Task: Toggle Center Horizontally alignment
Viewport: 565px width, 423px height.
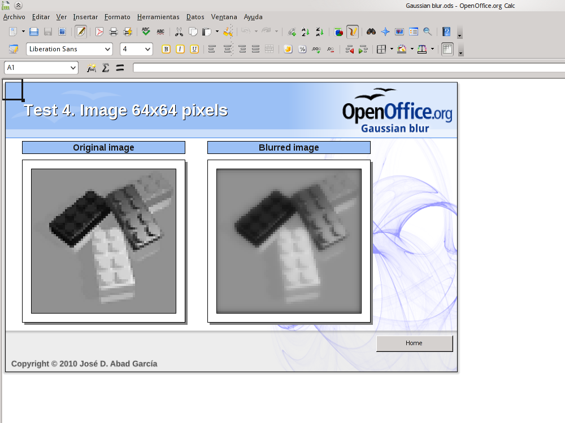Action: (227, 49)
